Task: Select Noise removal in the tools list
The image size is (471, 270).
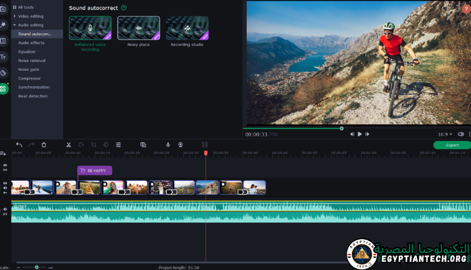Action: pos(32,60)
